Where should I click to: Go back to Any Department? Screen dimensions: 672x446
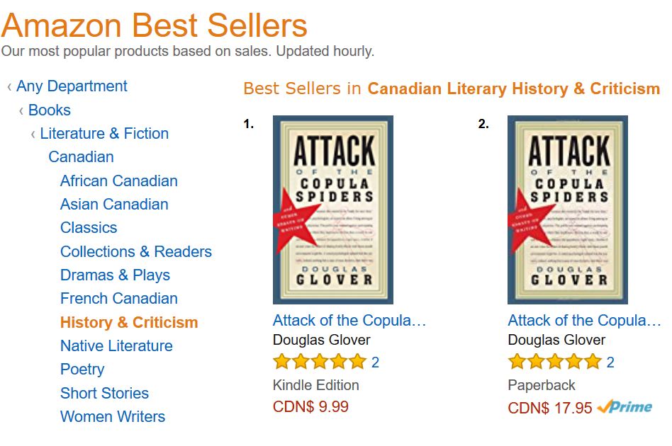click(x=72, y=86)
